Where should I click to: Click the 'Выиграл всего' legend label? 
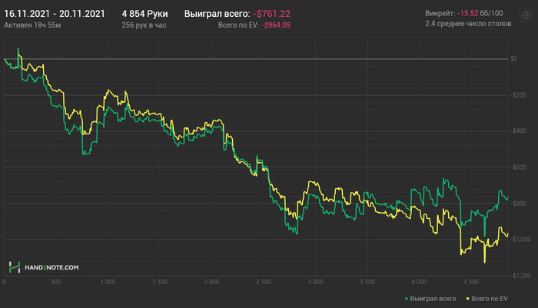point(433,299)
